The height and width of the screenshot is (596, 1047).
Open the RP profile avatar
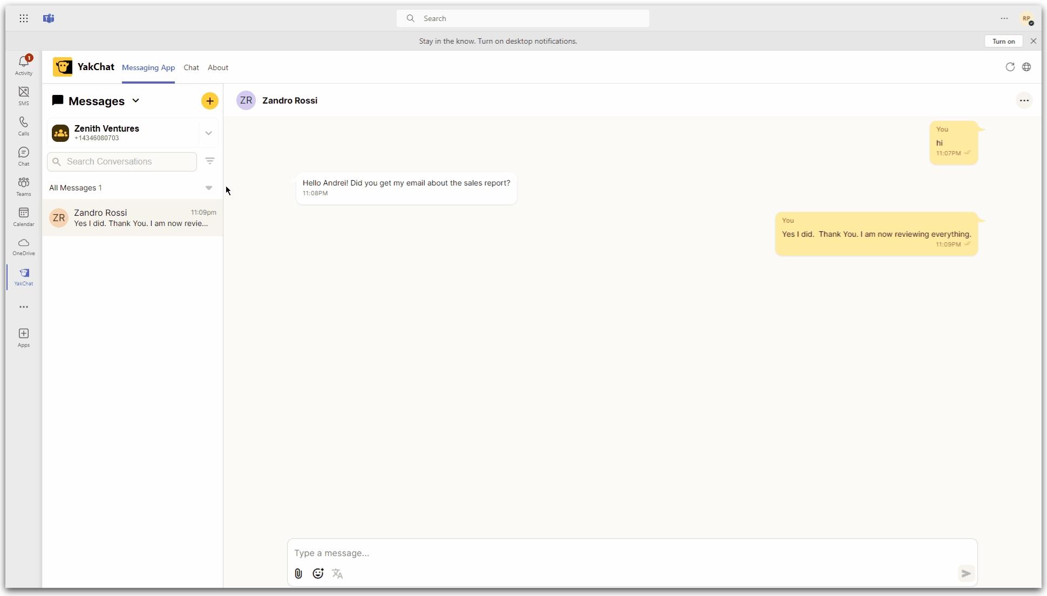1026,18
